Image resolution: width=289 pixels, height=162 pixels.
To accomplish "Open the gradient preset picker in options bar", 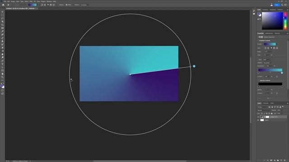I will 33,5.
